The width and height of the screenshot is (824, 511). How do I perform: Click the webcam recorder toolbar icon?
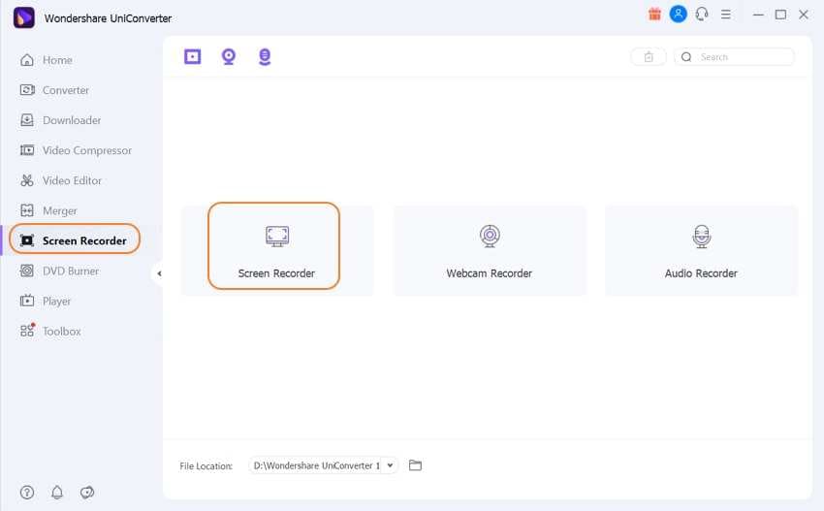point(229,56)
